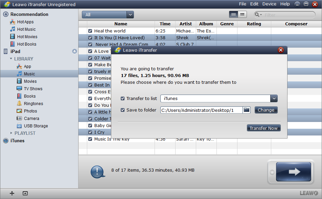Image resolution: width=322 pixels, height=199 pixels.
Task: Open the Edit menu
Action: point(254,4)
